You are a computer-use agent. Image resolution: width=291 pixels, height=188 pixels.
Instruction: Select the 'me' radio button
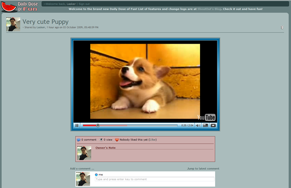point(96,175)
